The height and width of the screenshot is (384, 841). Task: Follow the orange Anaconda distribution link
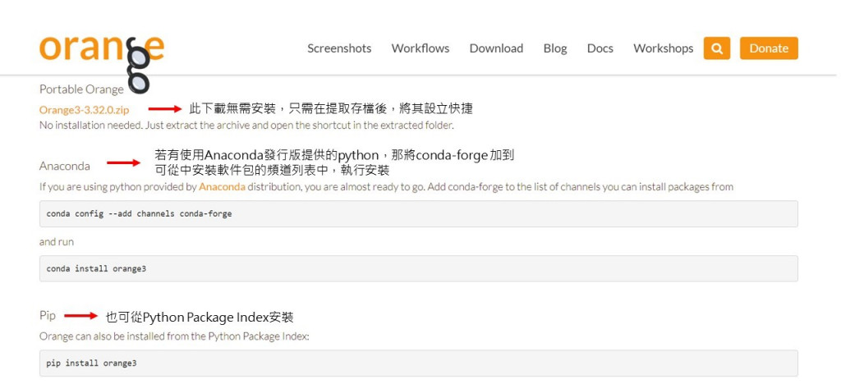(x=222, y=187)
